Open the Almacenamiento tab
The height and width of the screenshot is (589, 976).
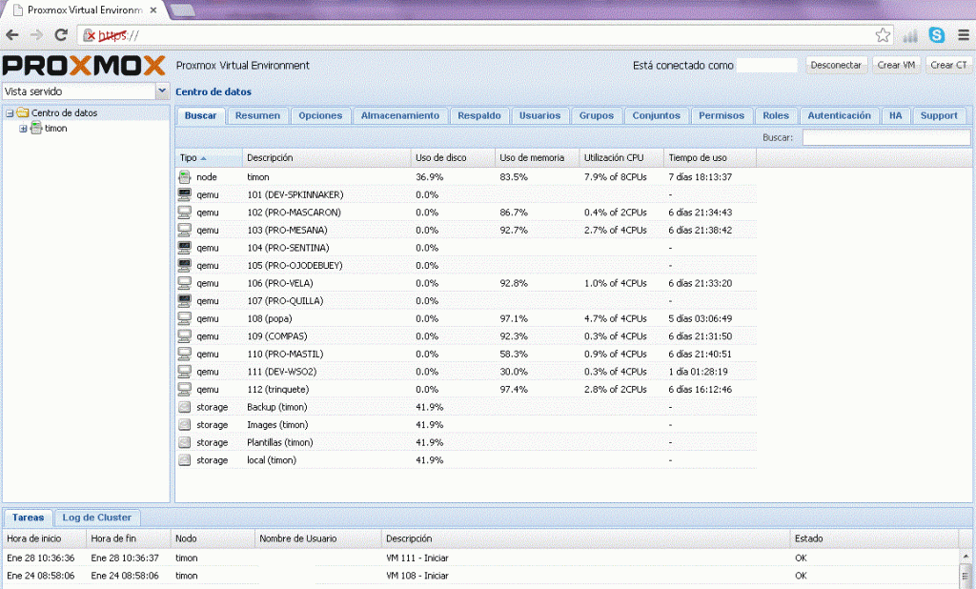(400, 116)
